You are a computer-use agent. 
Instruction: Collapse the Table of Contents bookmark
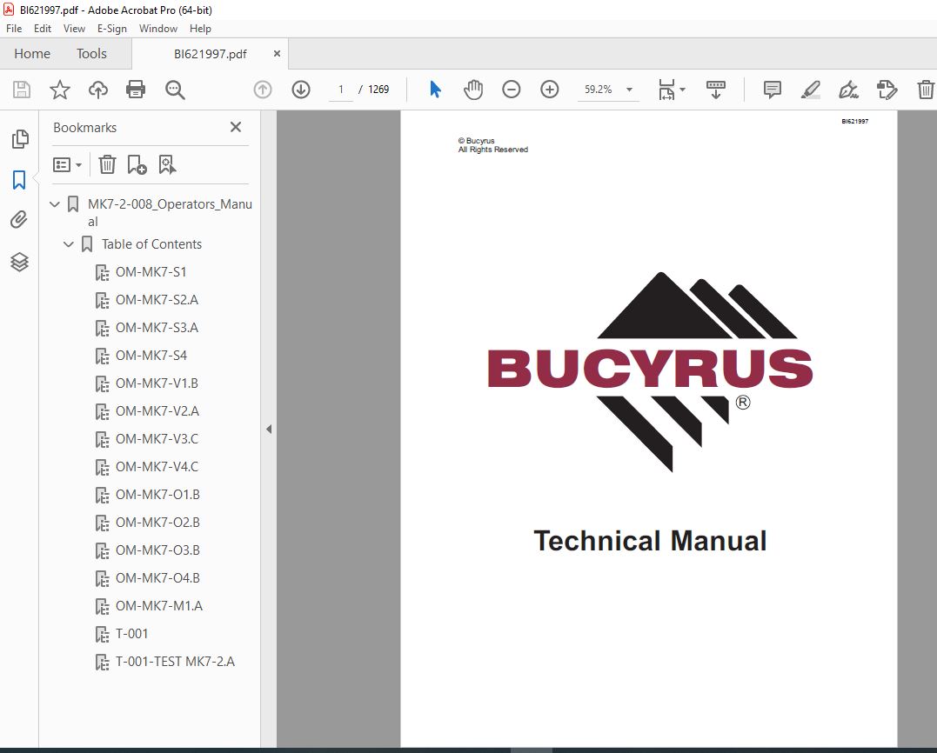(70, 244)
